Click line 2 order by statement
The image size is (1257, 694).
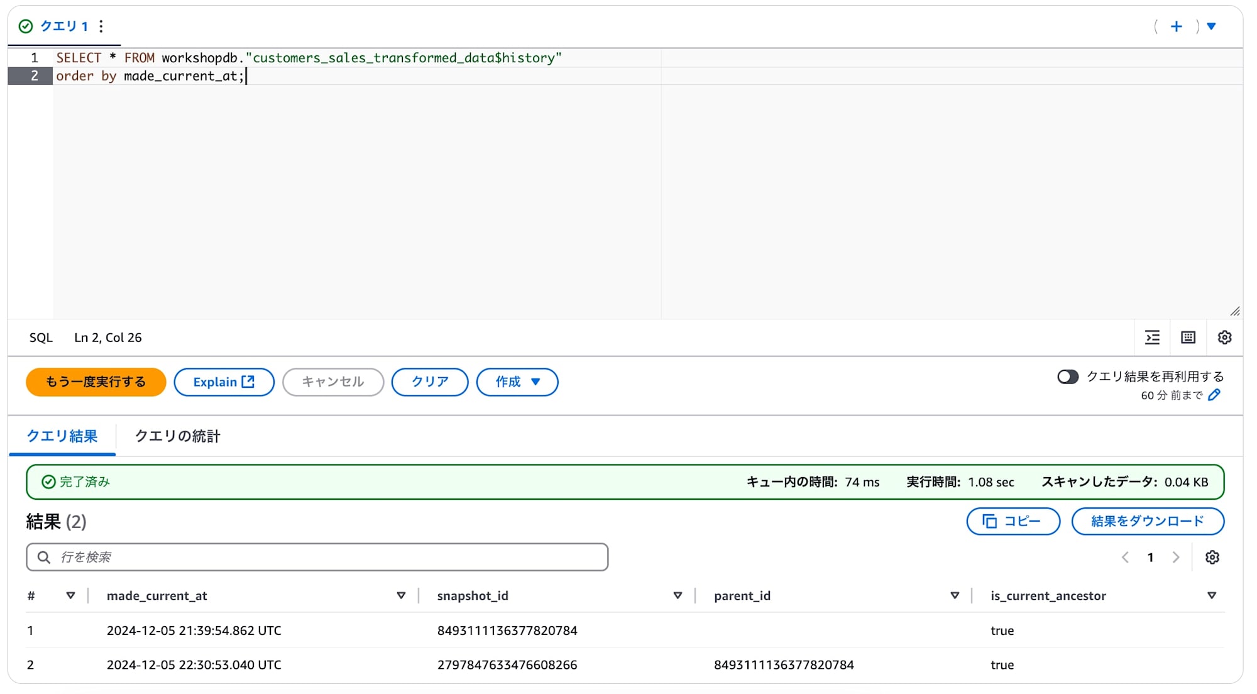(150, 76)
